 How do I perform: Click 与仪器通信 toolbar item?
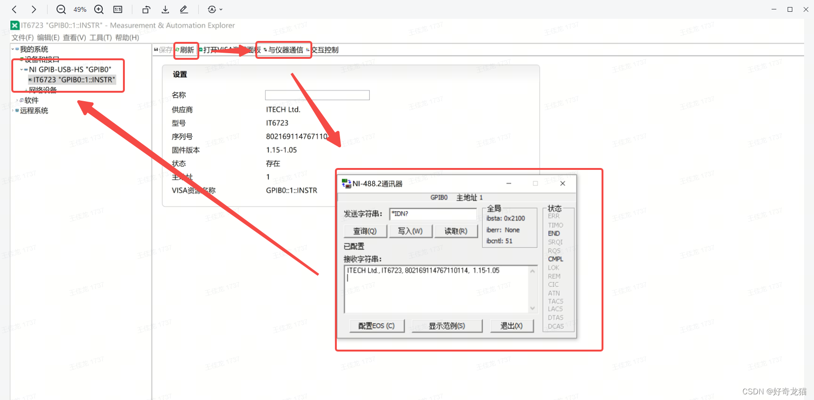pos(283,50)
